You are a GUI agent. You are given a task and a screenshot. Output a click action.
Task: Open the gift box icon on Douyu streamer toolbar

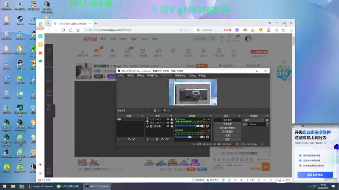tap(173, 51)
